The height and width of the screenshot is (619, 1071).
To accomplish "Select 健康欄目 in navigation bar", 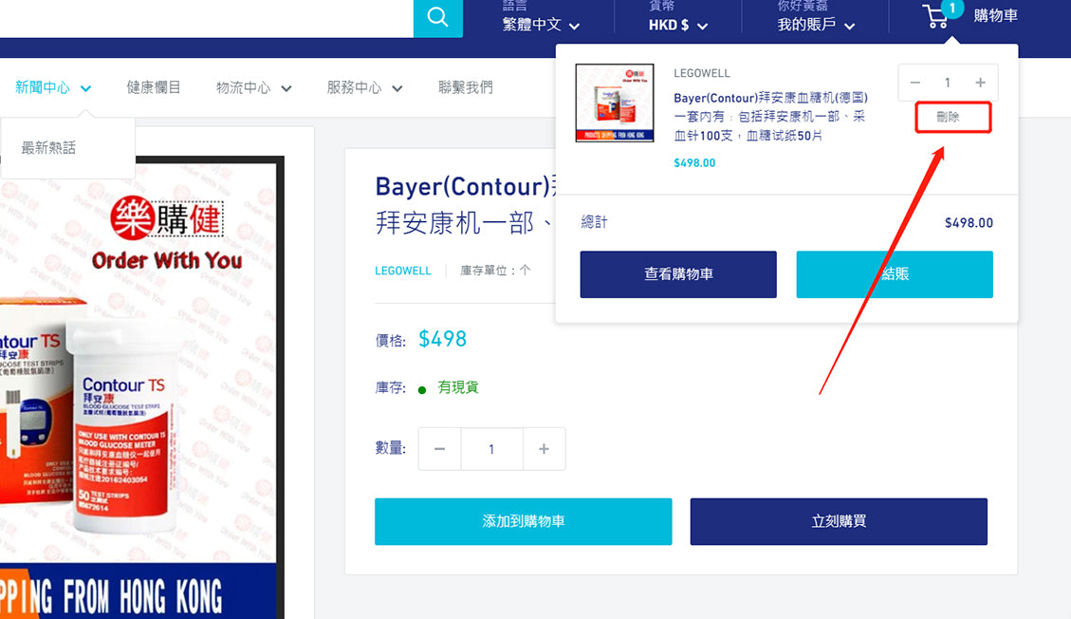I will point(154,87).
